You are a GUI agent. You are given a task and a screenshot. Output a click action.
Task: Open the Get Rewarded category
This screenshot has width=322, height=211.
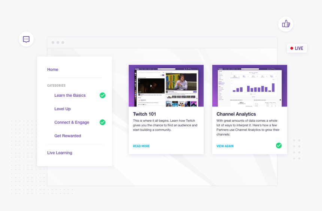pos(67,136)
